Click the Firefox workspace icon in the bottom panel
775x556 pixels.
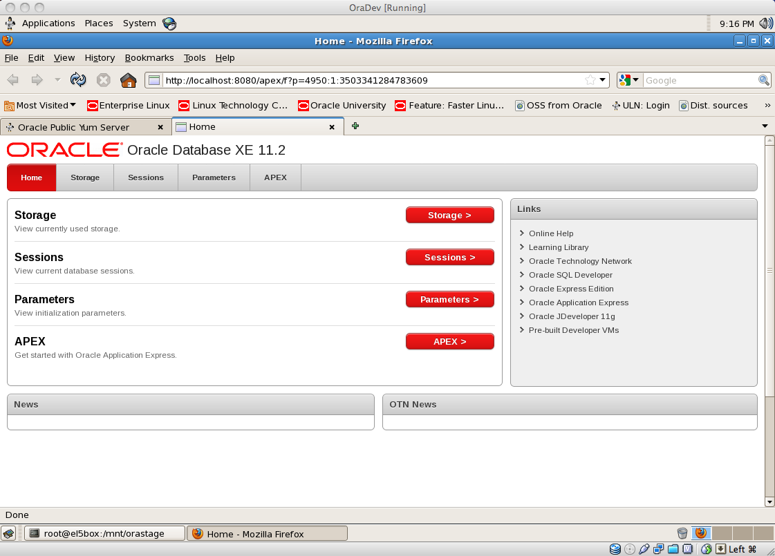click(x=701, y=533)
